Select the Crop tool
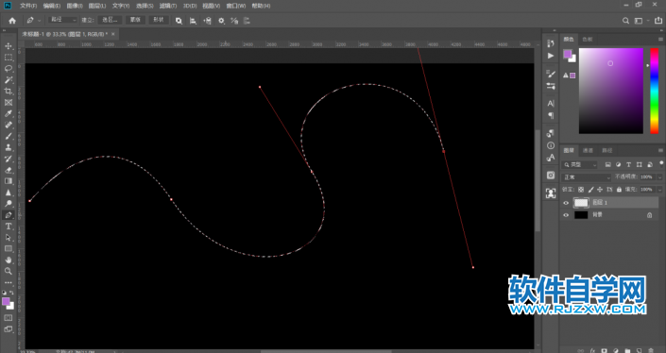Screen dimensions: 666x353 pyautogui.click(x=9, y=92)
